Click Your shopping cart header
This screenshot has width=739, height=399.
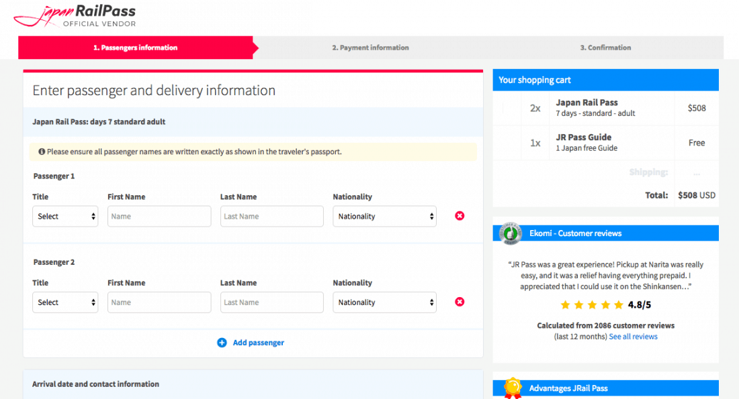(605, 80)
